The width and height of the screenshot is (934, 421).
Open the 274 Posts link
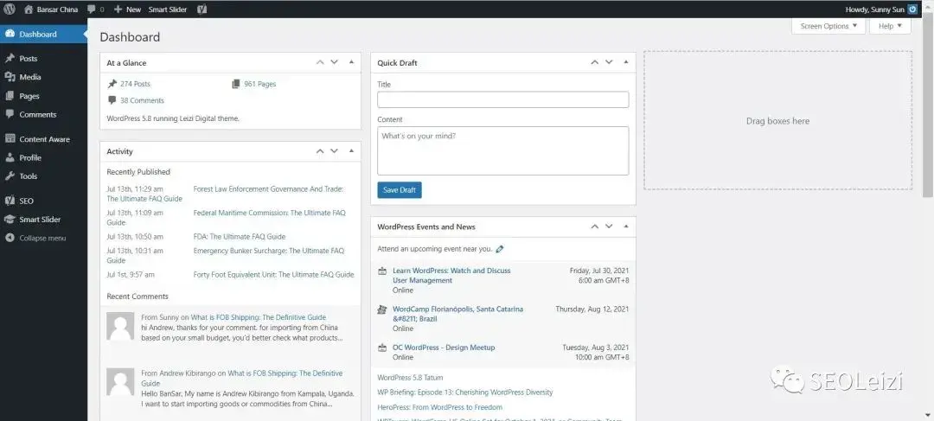coord(135,84)
